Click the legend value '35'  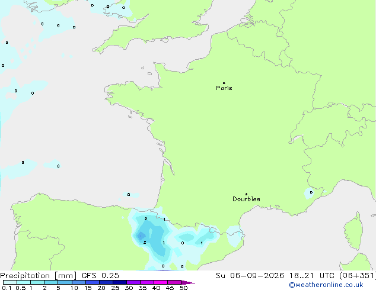tap(142, 288)
